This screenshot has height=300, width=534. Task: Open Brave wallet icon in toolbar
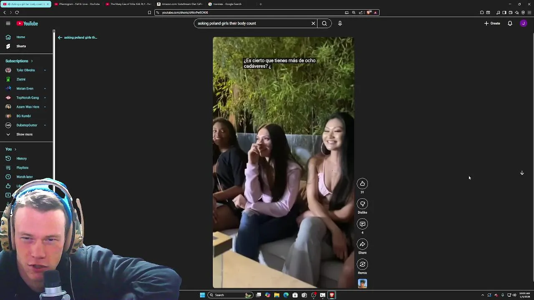510,12
